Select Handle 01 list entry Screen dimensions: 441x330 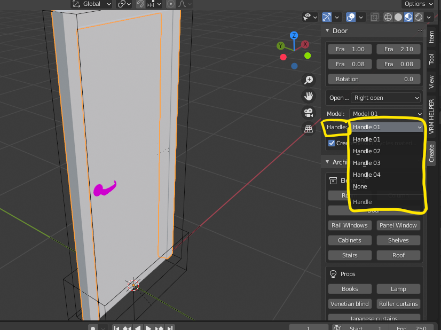tap(387, 139)
